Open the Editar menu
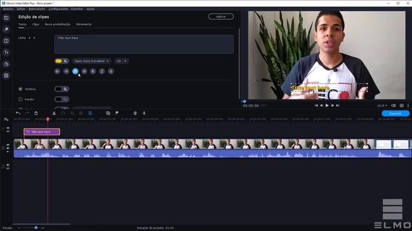This screenshot has width=412, height=231. (21, 9)
